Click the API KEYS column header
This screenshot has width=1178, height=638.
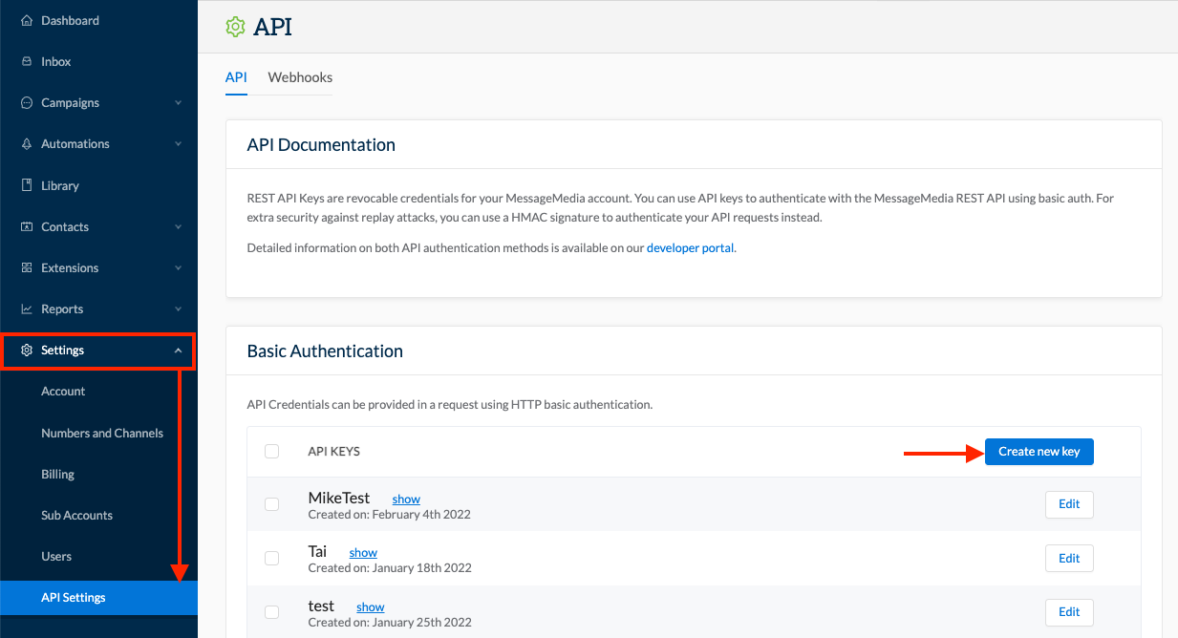tap(333, 452)
